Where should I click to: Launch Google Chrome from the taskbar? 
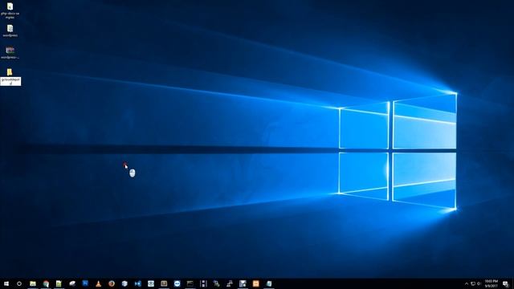coord(46,283)
